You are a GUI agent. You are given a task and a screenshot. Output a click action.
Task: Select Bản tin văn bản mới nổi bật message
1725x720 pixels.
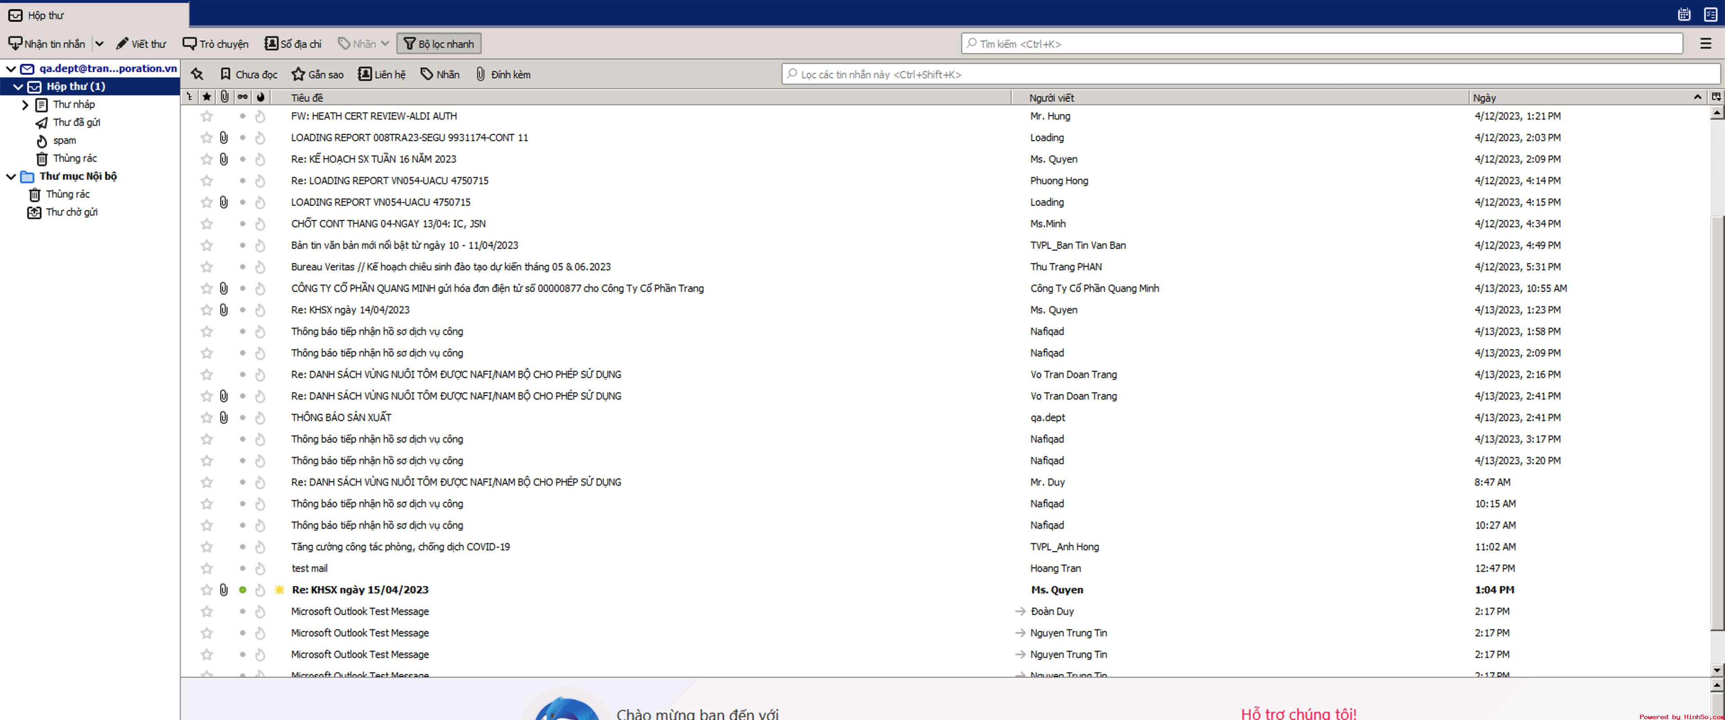click(404, 246)
